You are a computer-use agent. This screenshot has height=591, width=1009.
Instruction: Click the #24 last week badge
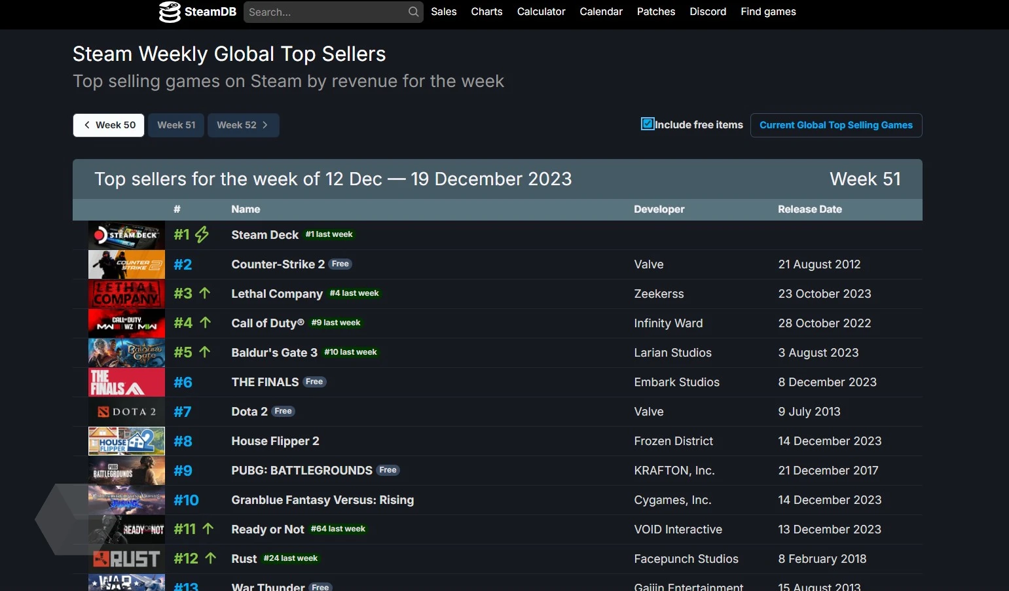click(290, 558)
